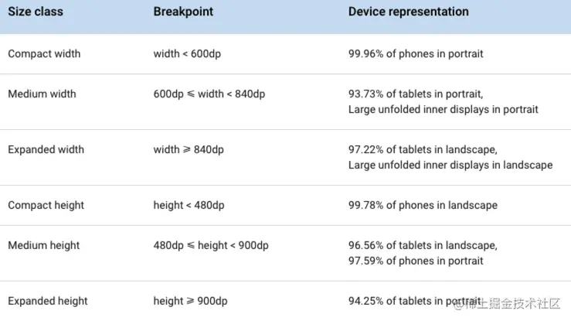
Task: Click the 600dp ≤ width < 840dp breakpoint
Action: click(209, 94)
